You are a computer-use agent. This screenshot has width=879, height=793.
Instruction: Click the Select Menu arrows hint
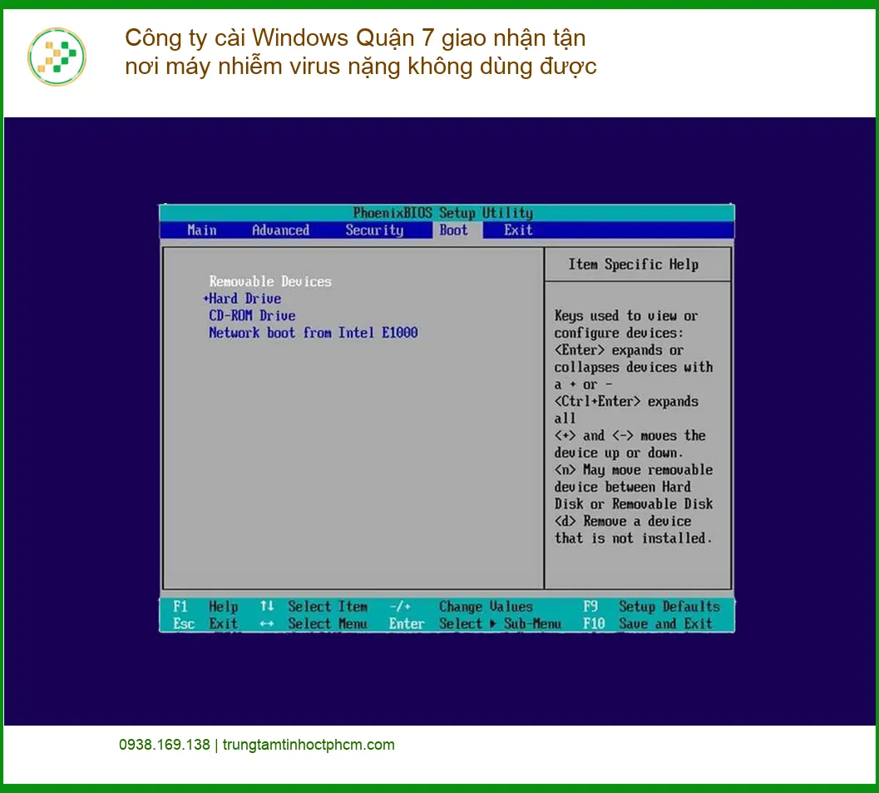(314, 623)
